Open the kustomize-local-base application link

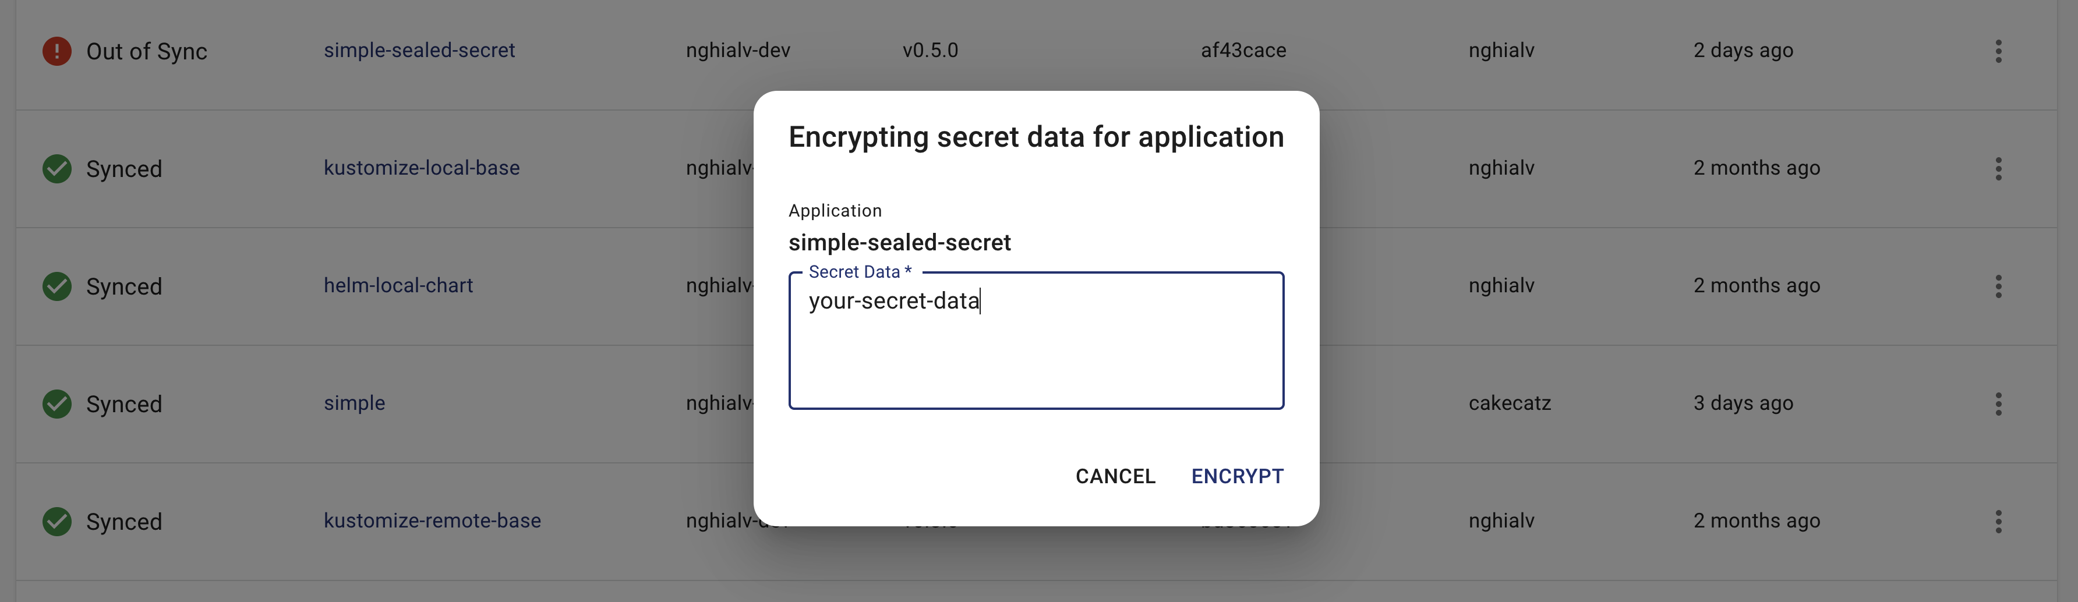point(421,168)
